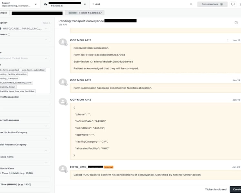Click the Jan 20 comment timestamp

click(236, 167)
